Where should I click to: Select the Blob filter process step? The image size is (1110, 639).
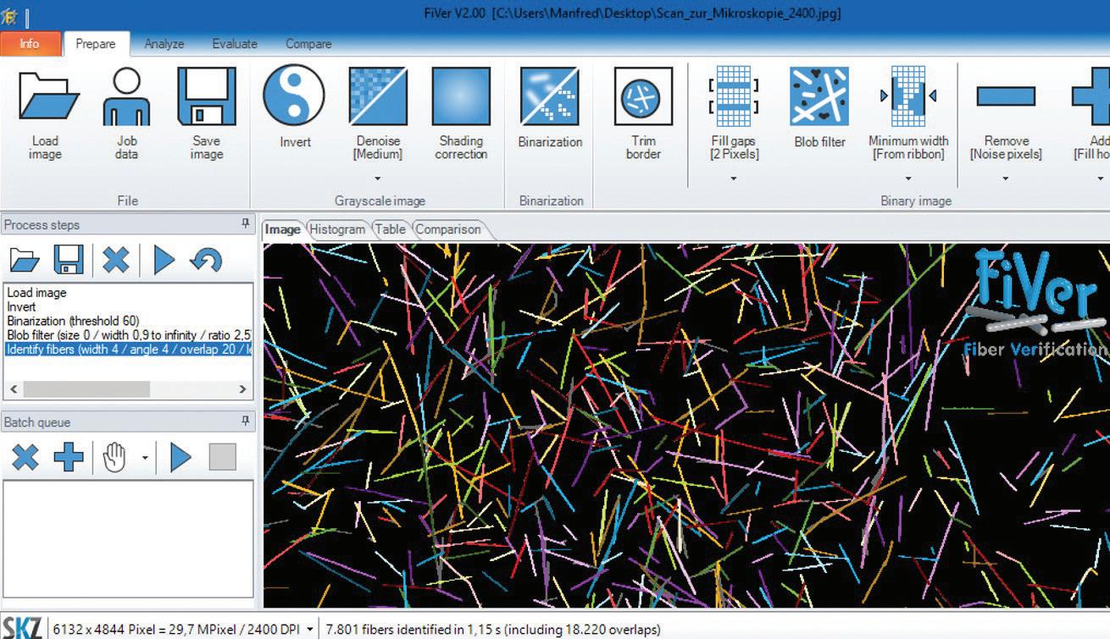click(x=128, y=335)
